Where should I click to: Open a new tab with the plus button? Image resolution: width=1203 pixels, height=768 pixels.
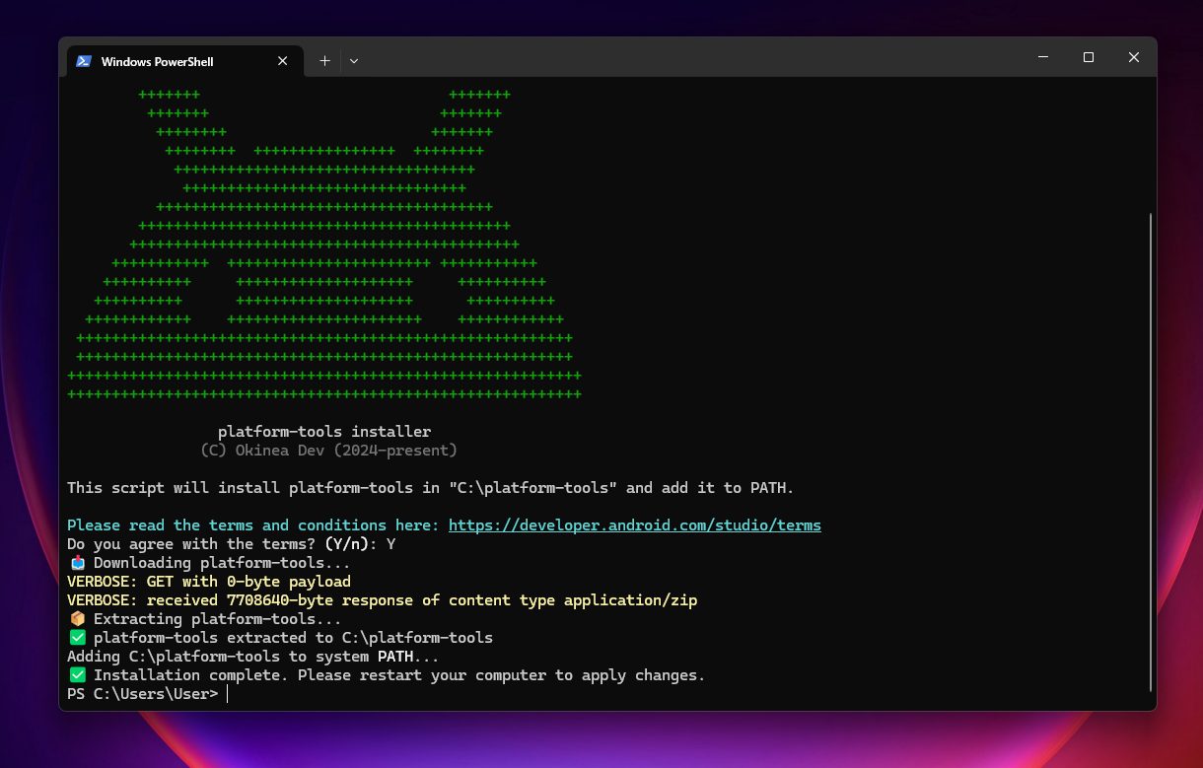pyautogui.click(x=324, y=61)
